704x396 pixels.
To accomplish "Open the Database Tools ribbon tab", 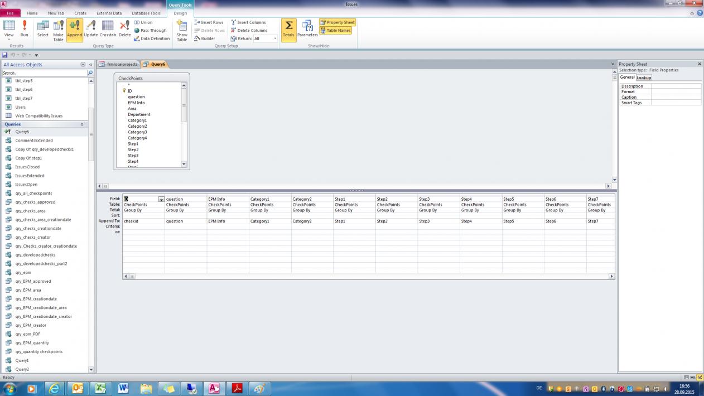I will pos(146,13).
